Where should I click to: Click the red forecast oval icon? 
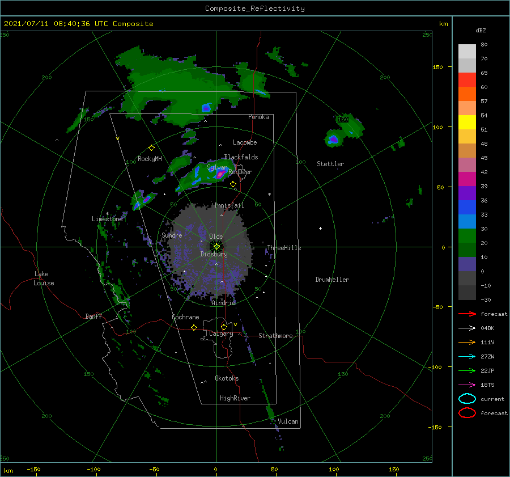coord(467,413)
